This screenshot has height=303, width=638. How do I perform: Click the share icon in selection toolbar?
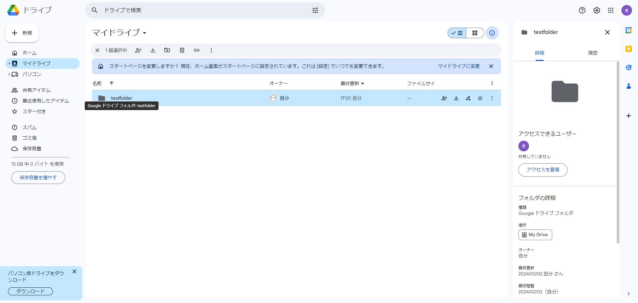[138, 50]
